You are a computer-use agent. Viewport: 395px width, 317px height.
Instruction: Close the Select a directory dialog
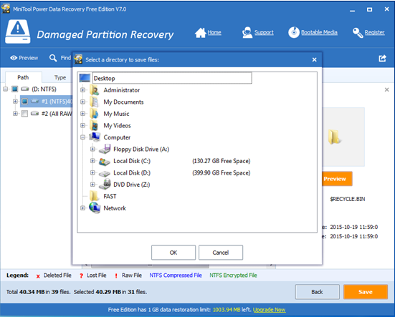tap(315, 60)
